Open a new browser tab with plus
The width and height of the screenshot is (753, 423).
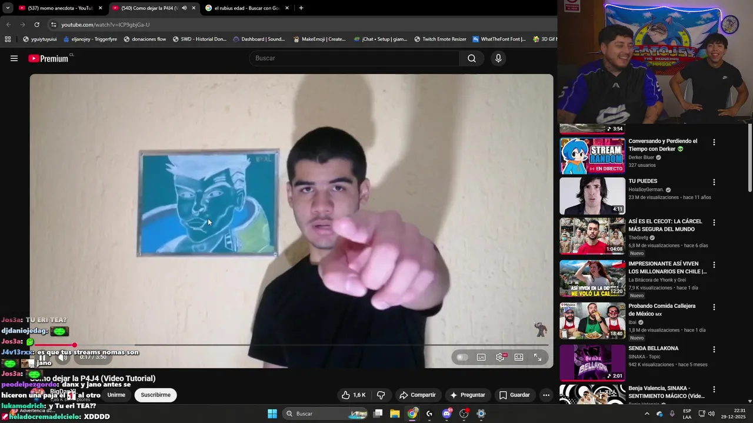[301, 8]
